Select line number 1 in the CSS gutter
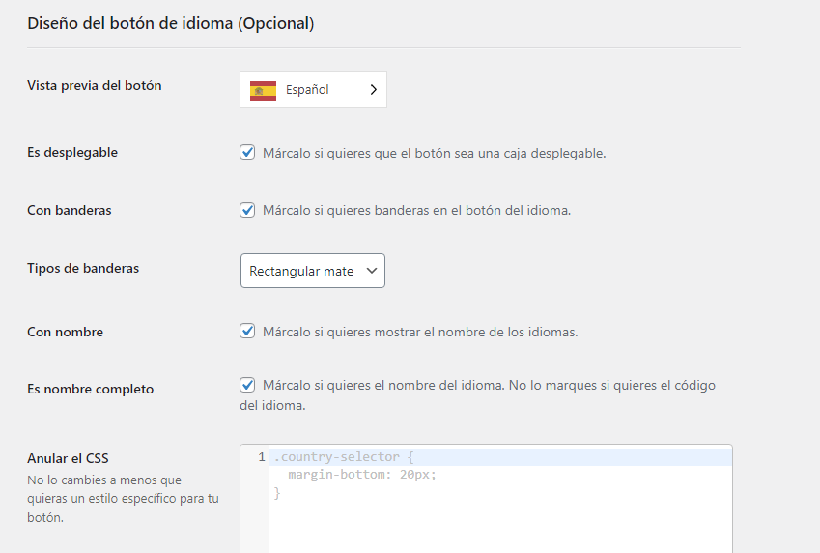Viewport: 820px width, 553px height. (x=261, y=457)
